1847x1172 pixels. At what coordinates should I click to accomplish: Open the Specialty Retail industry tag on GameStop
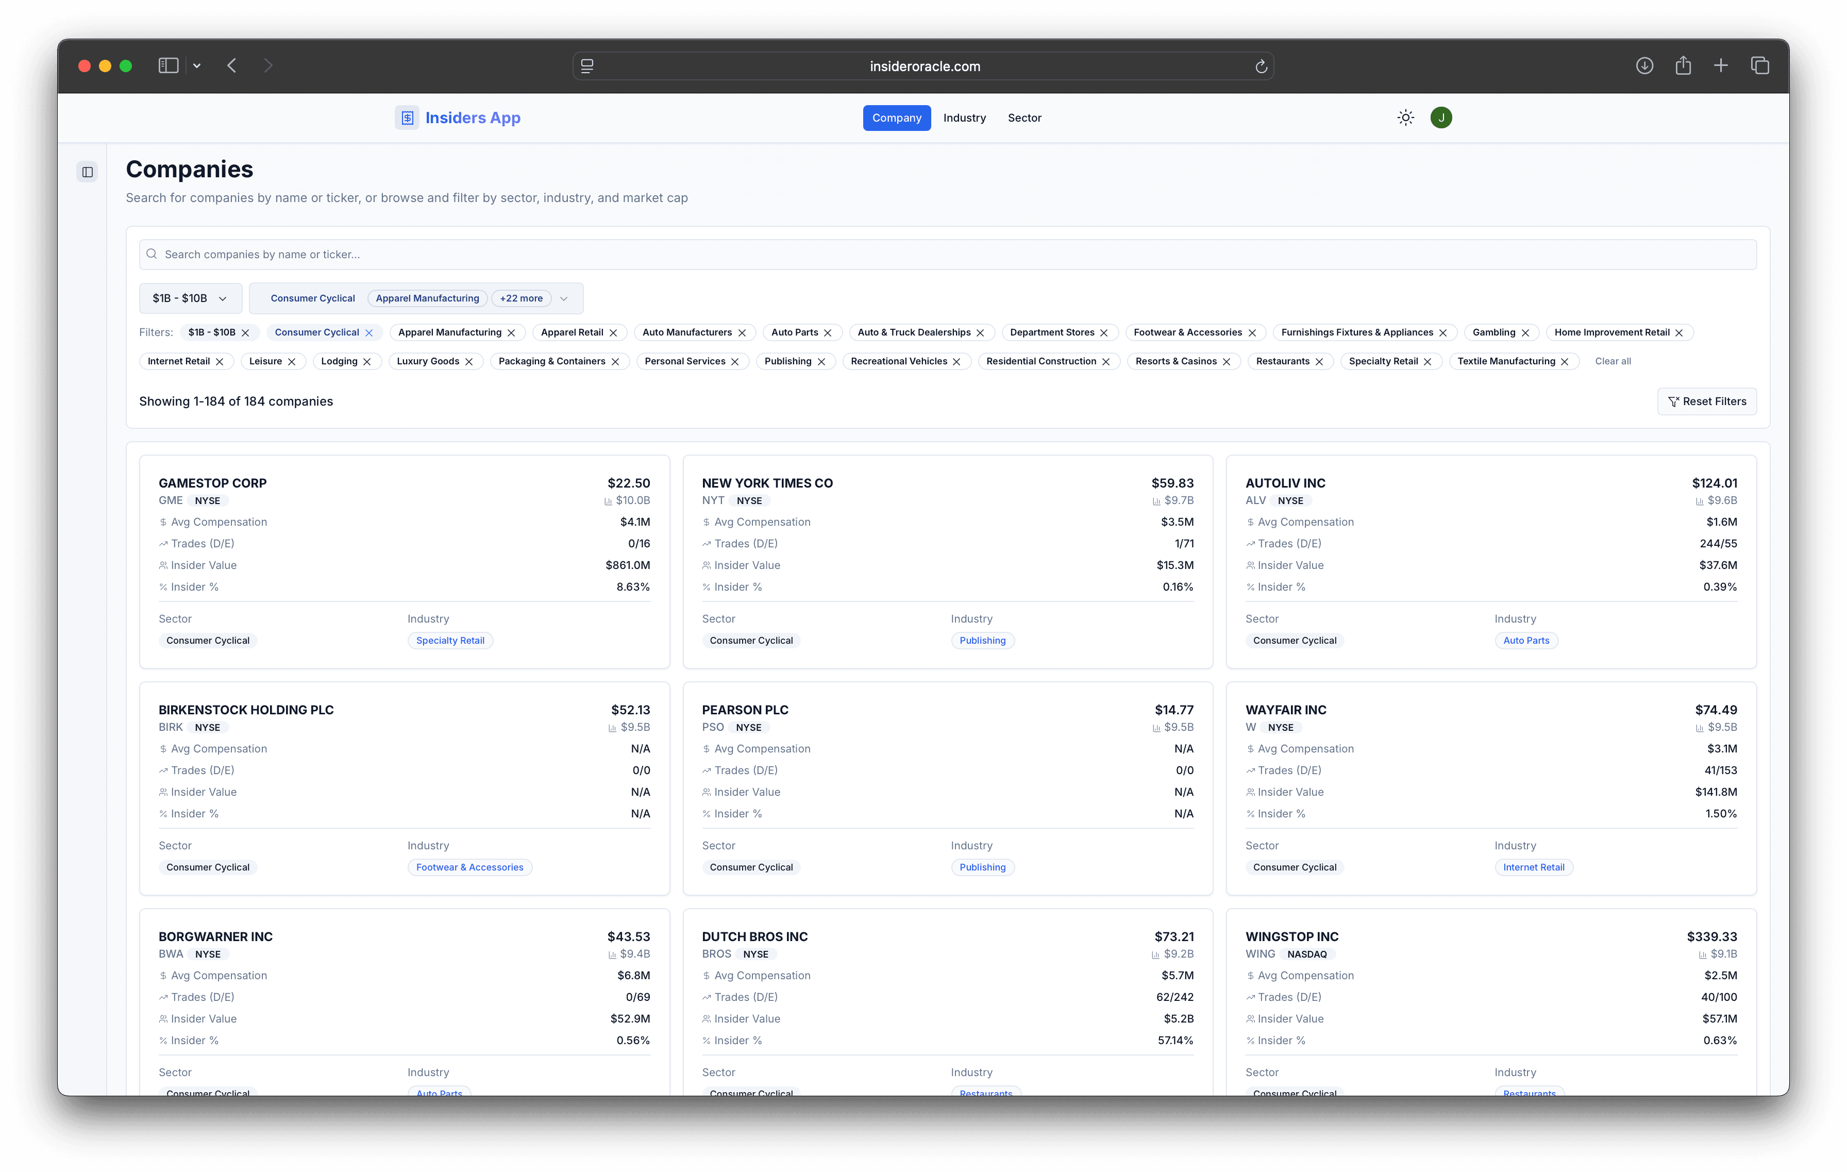[450, 641]
